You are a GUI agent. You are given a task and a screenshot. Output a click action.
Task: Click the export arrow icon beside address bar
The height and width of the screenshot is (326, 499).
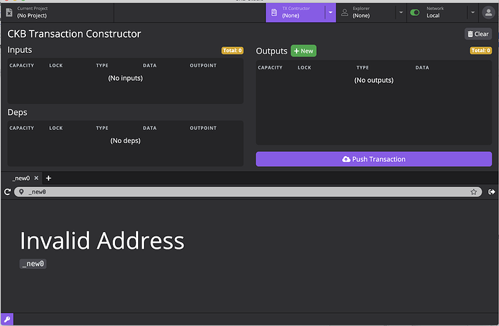click(491, 192)
